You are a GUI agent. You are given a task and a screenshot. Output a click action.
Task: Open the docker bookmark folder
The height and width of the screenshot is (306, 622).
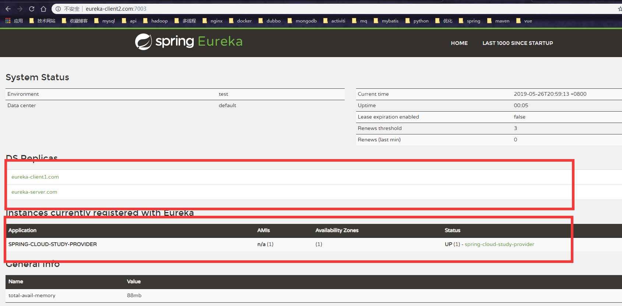pyautogui.click(x=240, y=21)
